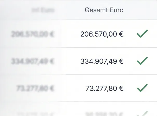Click the green checkmark beside 73.277,80 €
Screen dimensions: 157x116
pos(142,88)
